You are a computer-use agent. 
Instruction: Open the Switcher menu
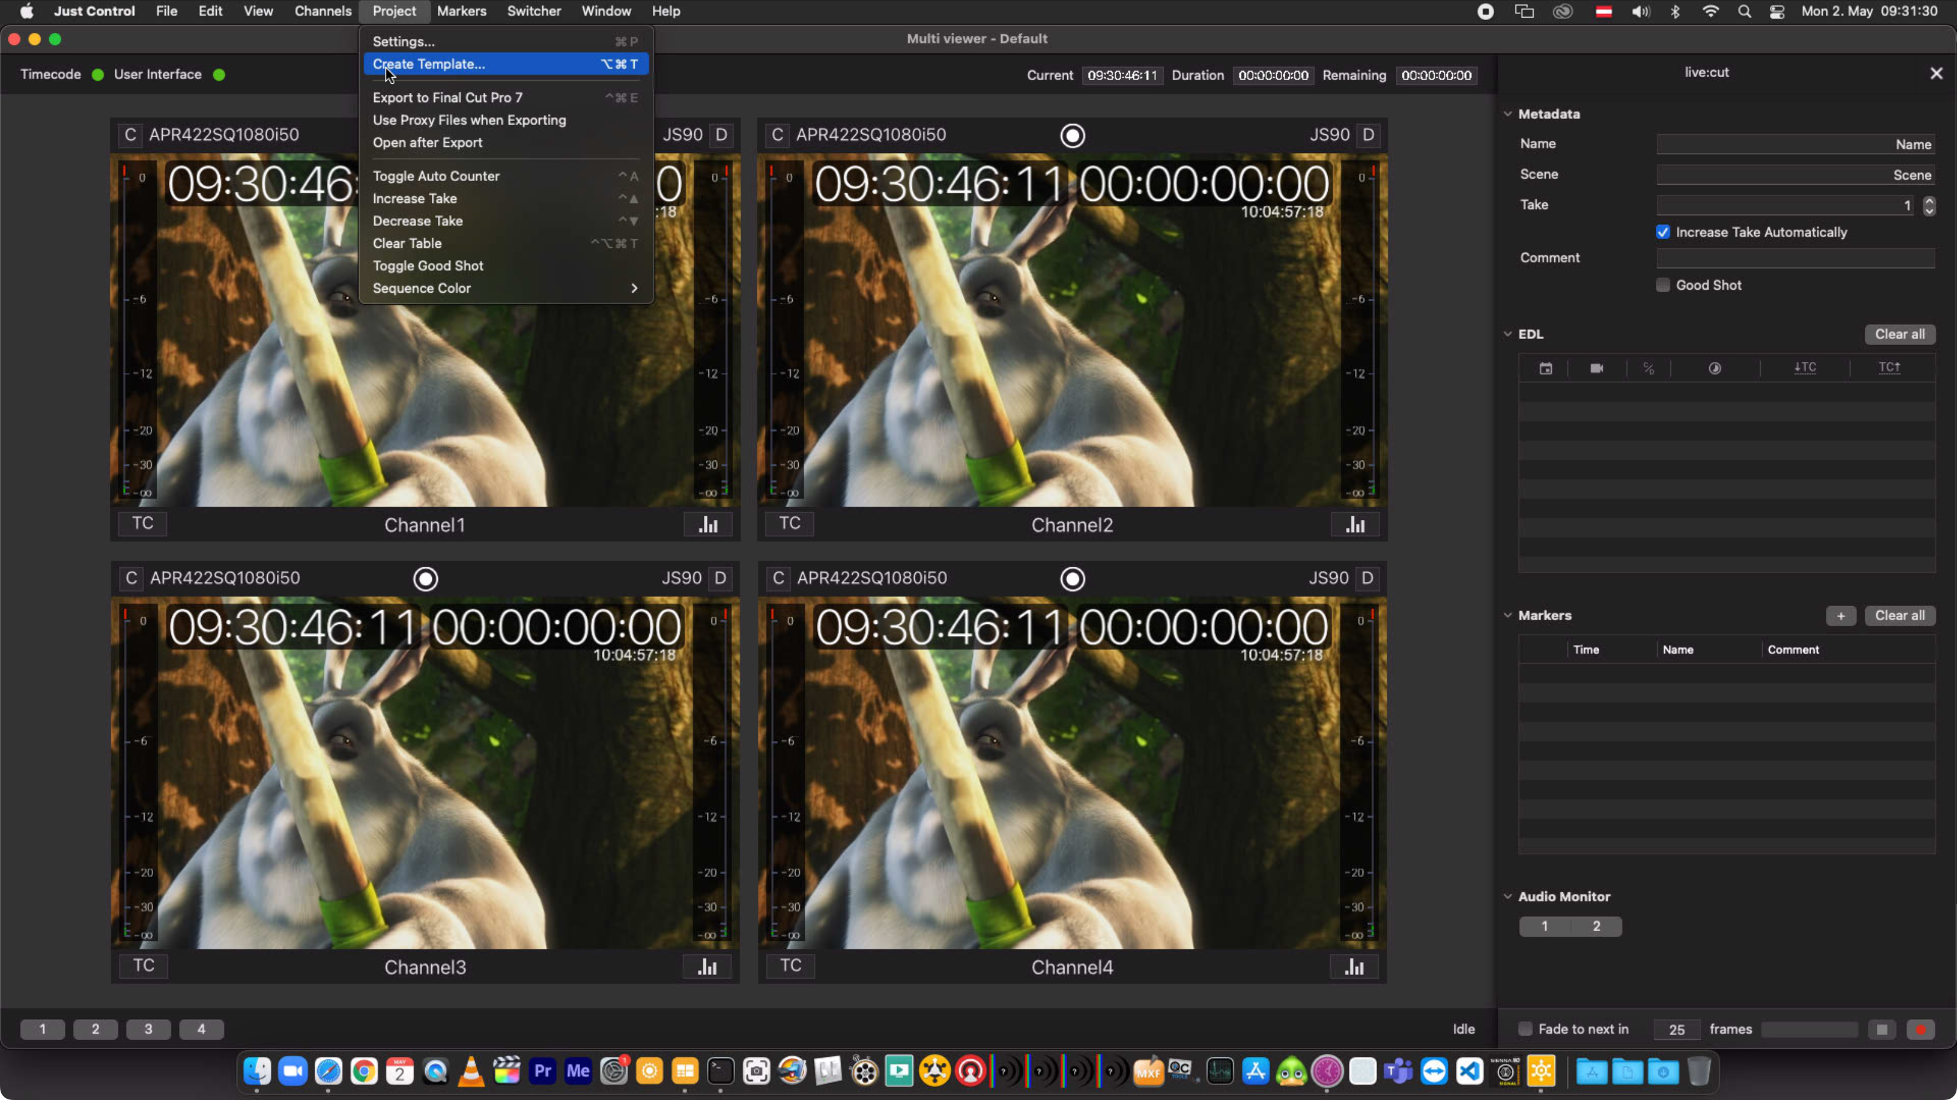534,12
